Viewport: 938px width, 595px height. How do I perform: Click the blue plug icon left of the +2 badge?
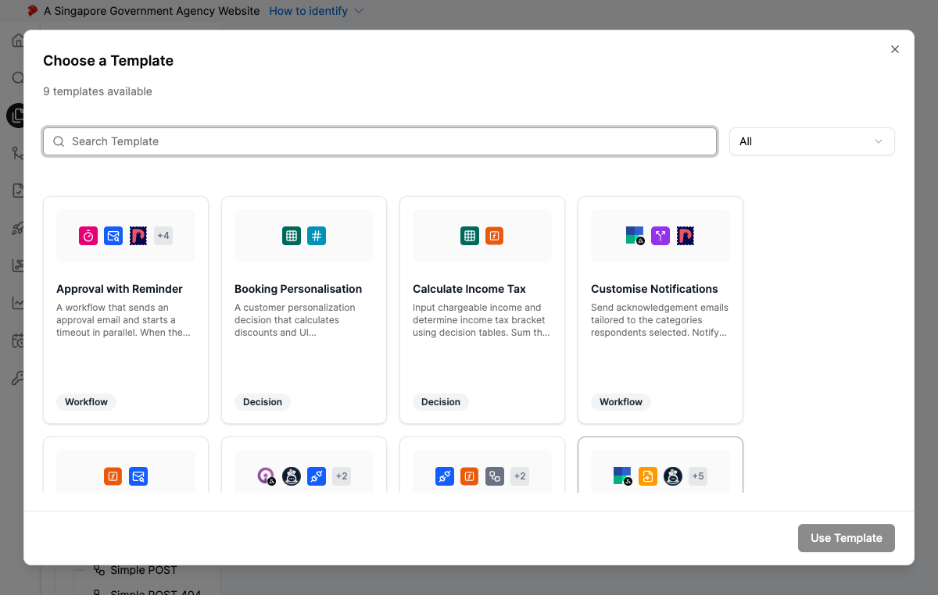point(317,476)
